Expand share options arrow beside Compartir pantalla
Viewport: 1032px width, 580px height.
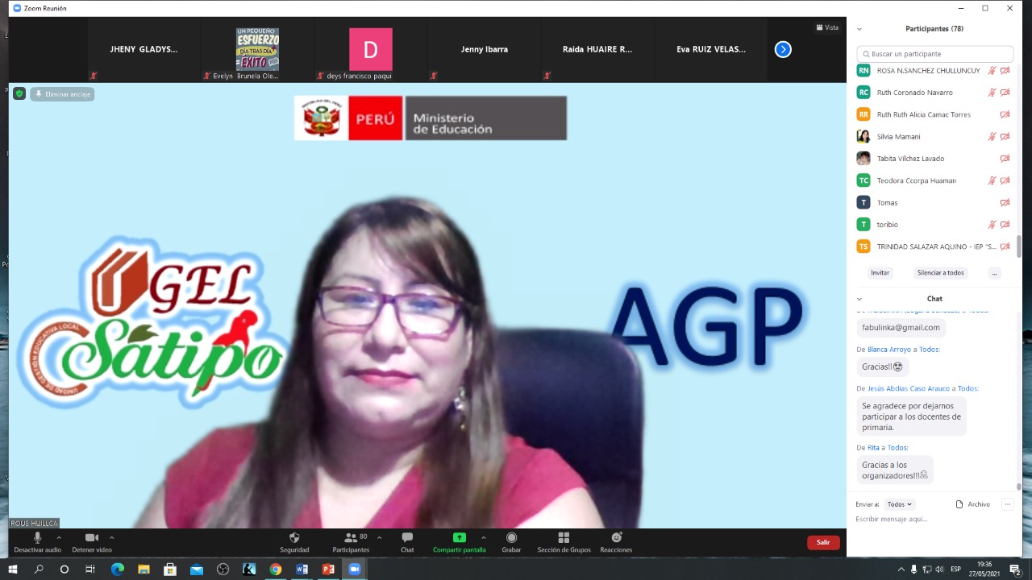pyautogui.click(x=484, y=537)
